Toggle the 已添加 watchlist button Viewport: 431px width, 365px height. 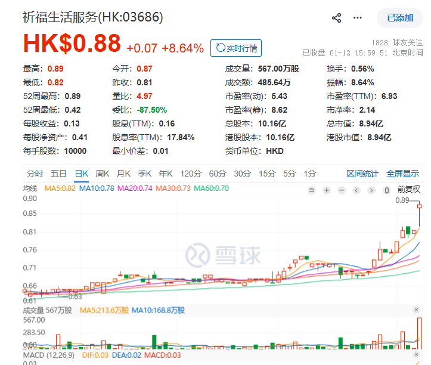pyautogui.click(x=400, y=18)
